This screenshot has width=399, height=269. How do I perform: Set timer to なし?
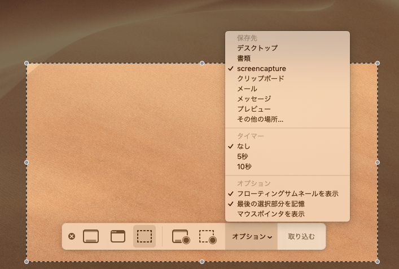(287, 146)
